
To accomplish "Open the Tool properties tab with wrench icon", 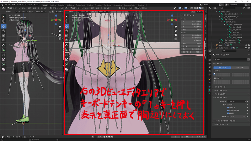I will pyautogui.click(x=210, y=55).
